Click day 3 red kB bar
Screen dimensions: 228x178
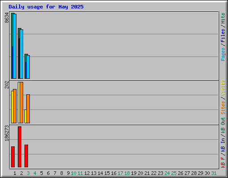tap(26, 156)
